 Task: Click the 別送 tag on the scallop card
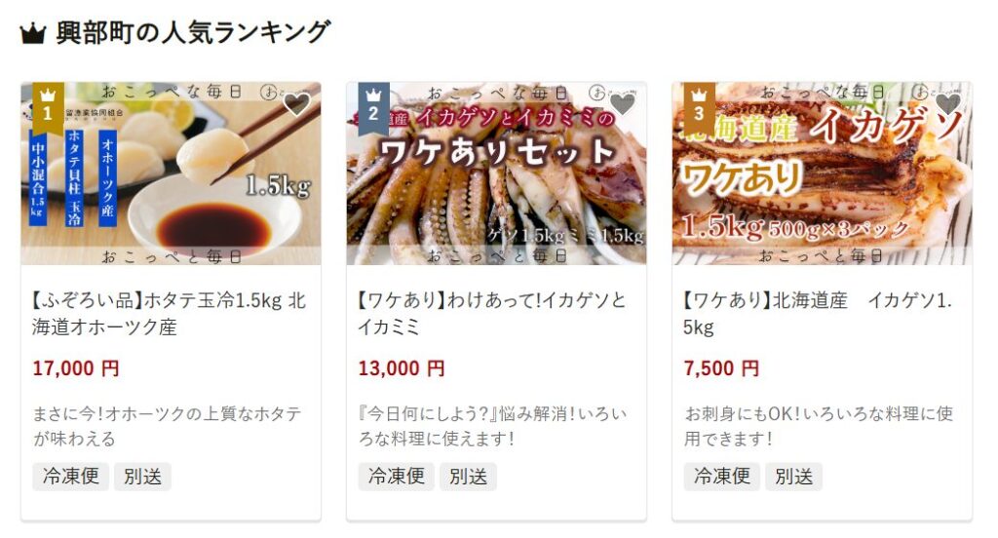[x=142, y=477]
